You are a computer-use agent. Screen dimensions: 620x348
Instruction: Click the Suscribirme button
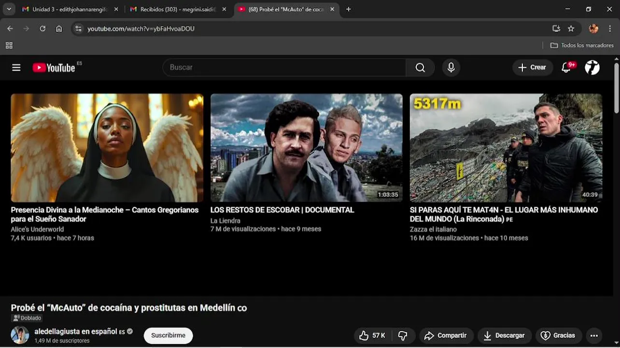click(x=168, y=335)
